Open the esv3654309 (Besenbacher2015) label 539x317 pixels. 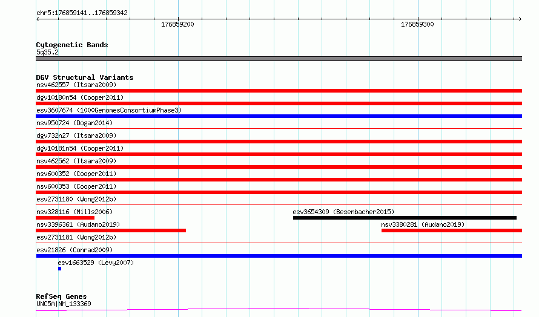coord(343,212)
